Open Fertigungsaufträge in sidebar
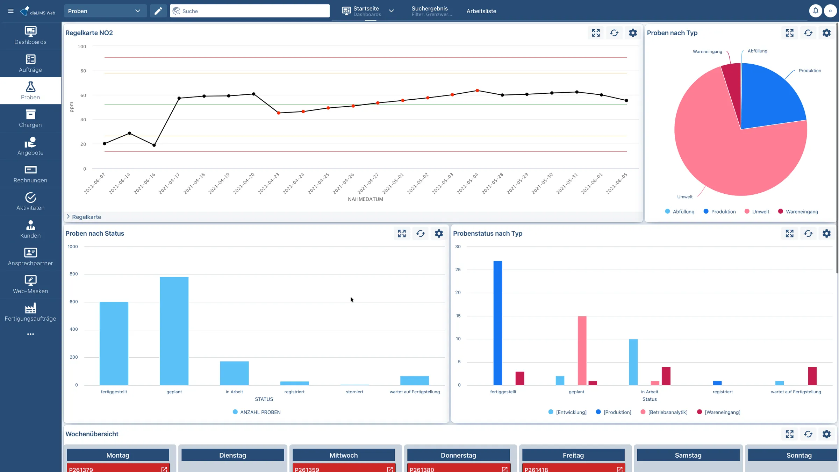 pyautogui.click(x=30, y=312)
